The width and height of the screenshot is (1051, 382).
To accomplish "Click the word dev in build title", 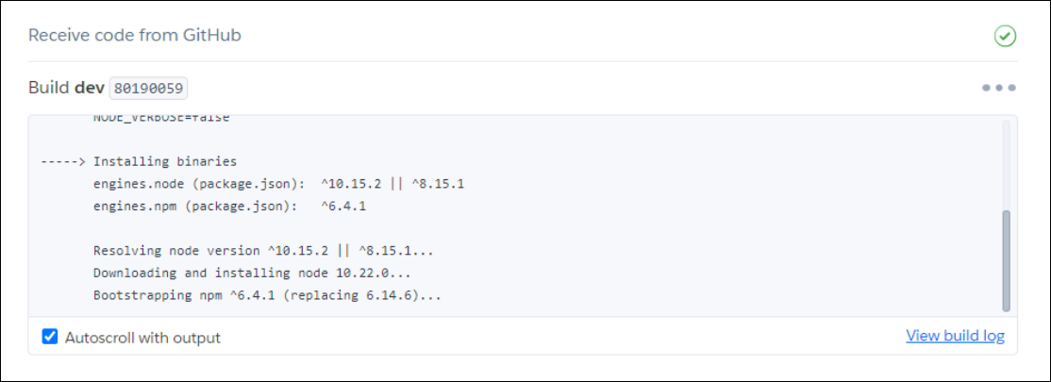I will click(89, 88).
